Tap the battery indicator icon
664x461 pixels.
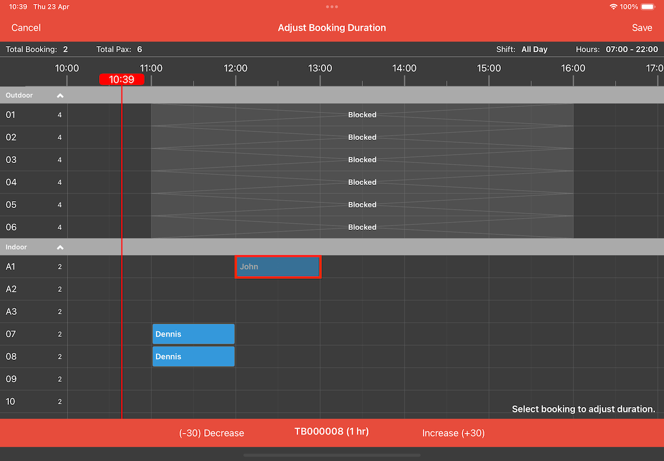pyautogui.click(x=648, y=7)
